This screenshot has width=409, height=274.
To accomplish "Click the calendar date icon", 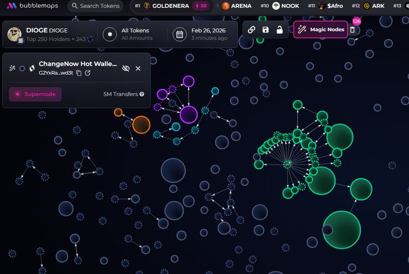I will tap(179, 34).
